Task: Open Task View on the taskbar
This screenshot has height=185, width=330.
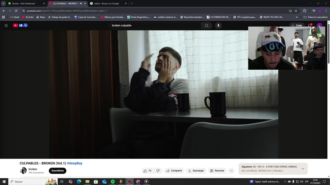Action: (62, 182)
